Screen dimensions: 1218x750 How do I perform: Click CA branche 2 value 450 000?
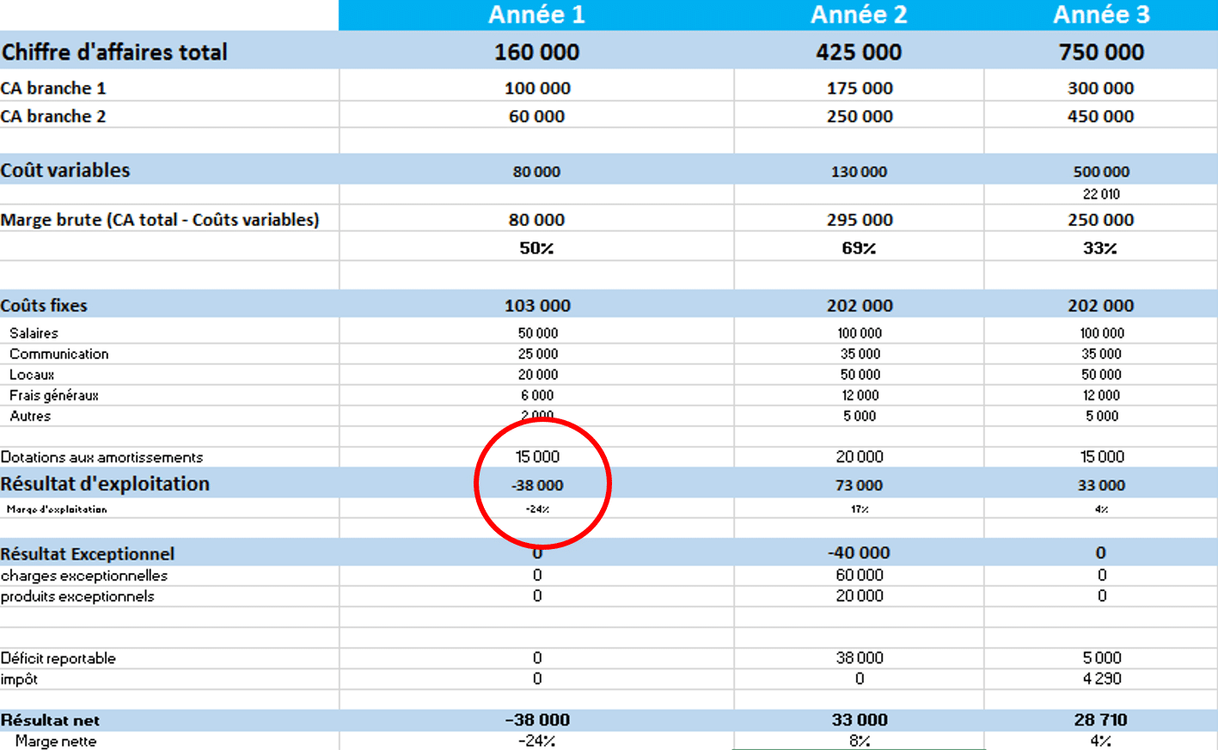[1101, 116]
